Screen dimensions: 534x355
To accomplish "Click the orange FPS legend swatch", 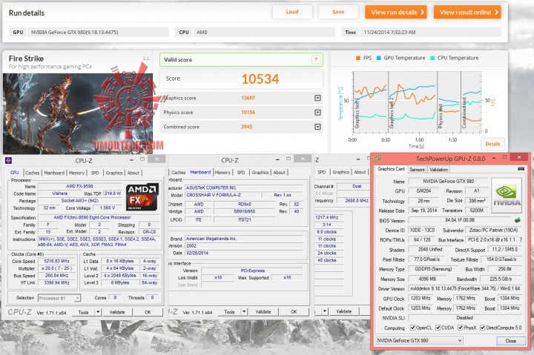I will tap(358, 58).
